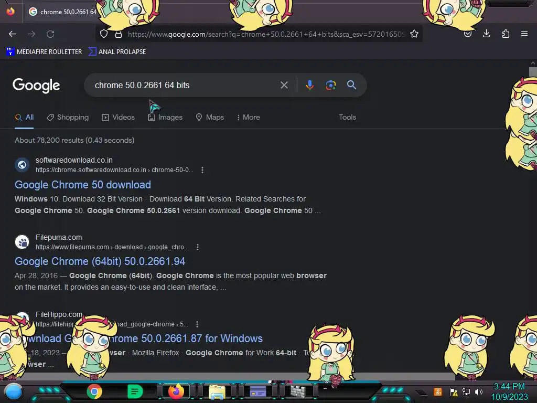
Task: Open the purple window app in taskbar
Action: pyautogui.click(x=258, y=391)
